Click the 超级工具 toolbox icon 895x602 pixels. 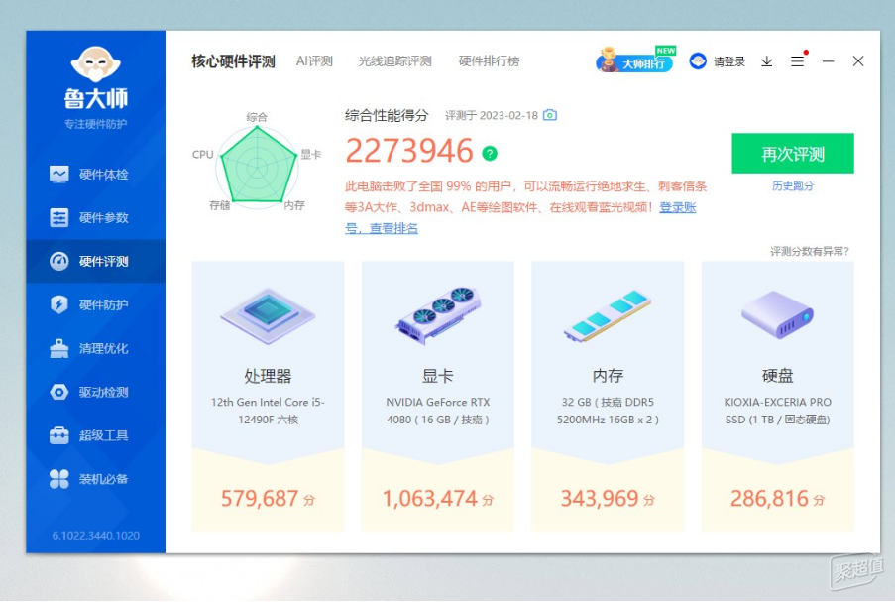click(x=58, y=435)
